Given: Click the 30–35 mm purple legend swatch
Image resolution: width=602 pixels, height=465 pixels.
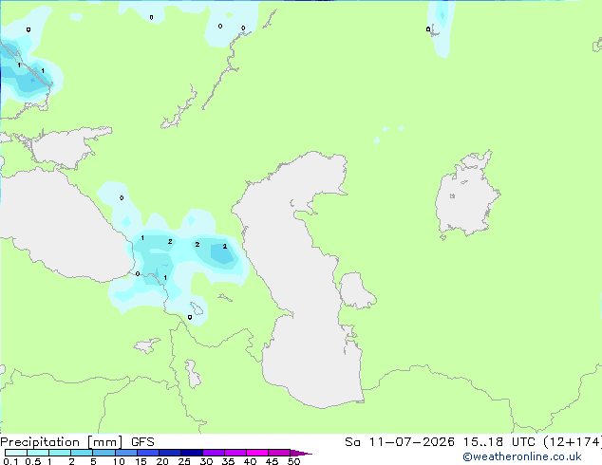Looking at the screenshot, I should pos(214,453).
